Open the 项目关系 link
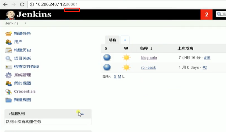 click(x=22, y=58)
